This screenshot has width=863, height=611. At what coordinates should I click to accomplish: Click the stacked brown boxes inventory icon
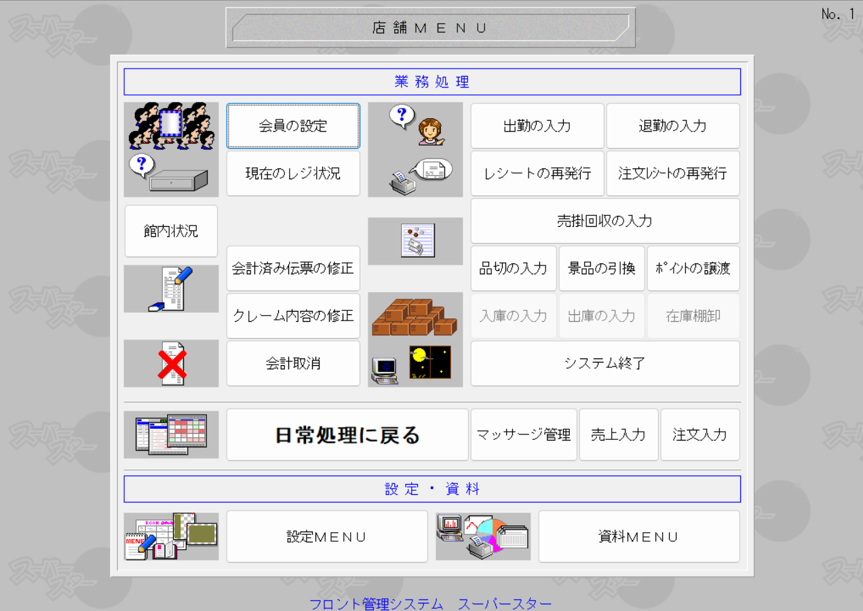tap(414, 318)
